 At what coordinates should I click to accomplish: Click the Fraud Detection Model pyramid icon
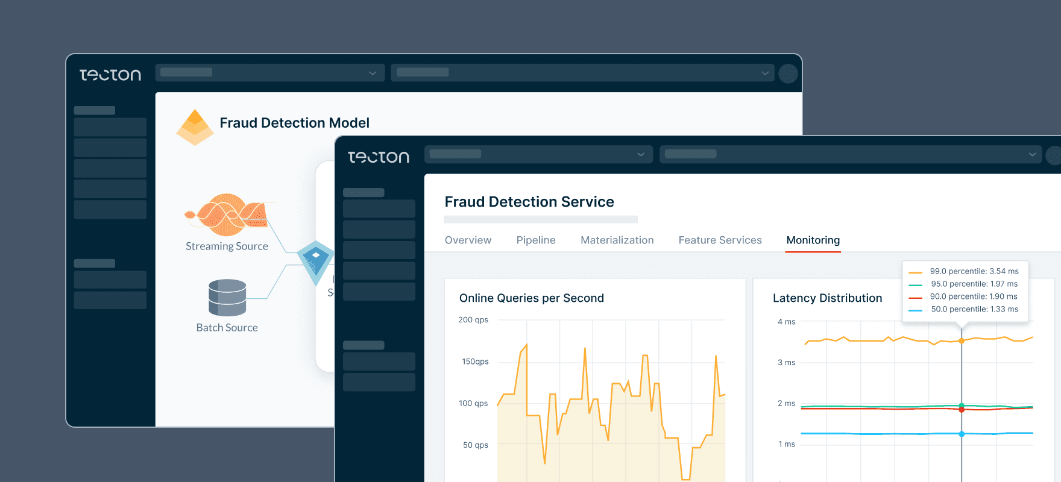pos(195,127)
